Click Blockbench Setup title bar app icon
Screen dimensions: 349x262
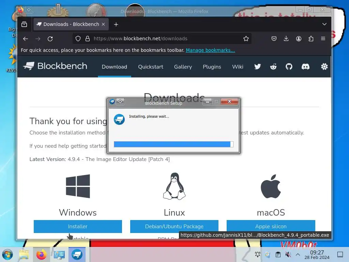click(112, 102)
